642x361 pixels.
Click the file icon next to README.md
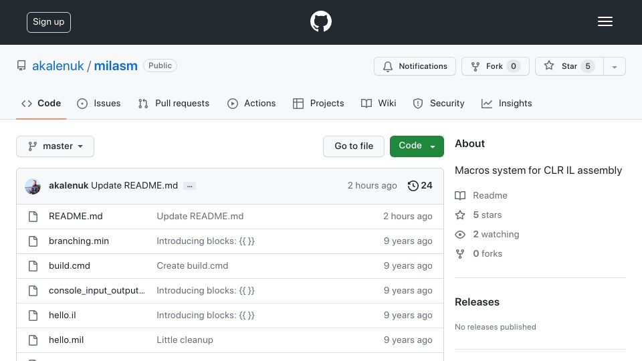pyautogui.click(x=33, y=217)
